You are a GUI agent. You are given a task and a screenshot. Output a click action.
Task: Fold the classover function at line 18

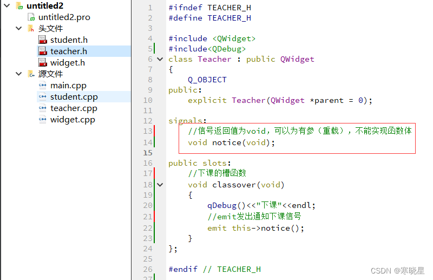click(x=160, y=185)
